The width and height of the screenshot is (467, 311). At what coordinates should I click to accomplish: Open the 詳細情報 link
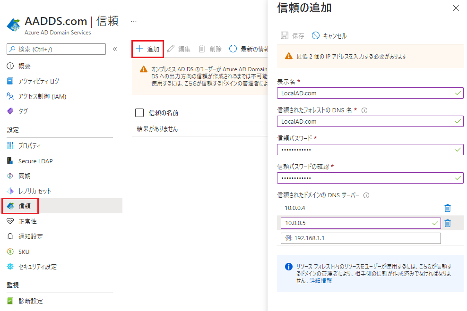pyautogui.click(x=321, y=281)
